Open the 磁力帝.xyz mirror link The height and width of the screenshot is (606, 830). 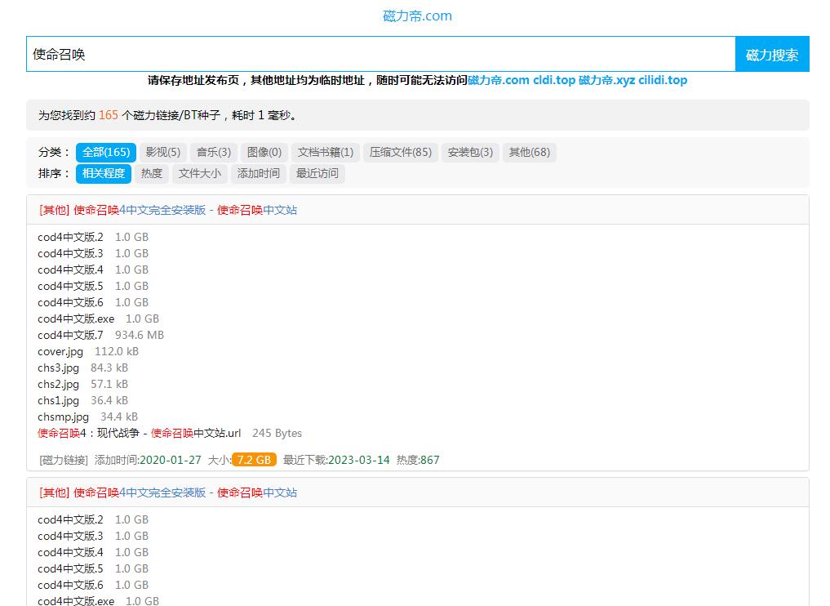click(606, 80)
